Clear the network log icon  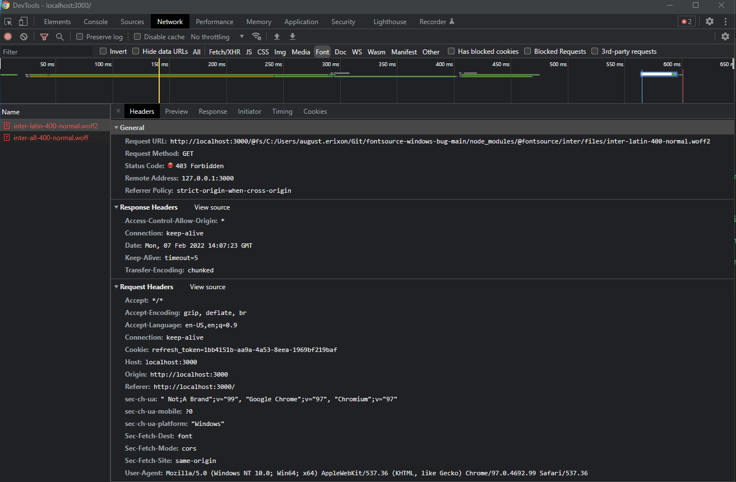coord(24,37)
